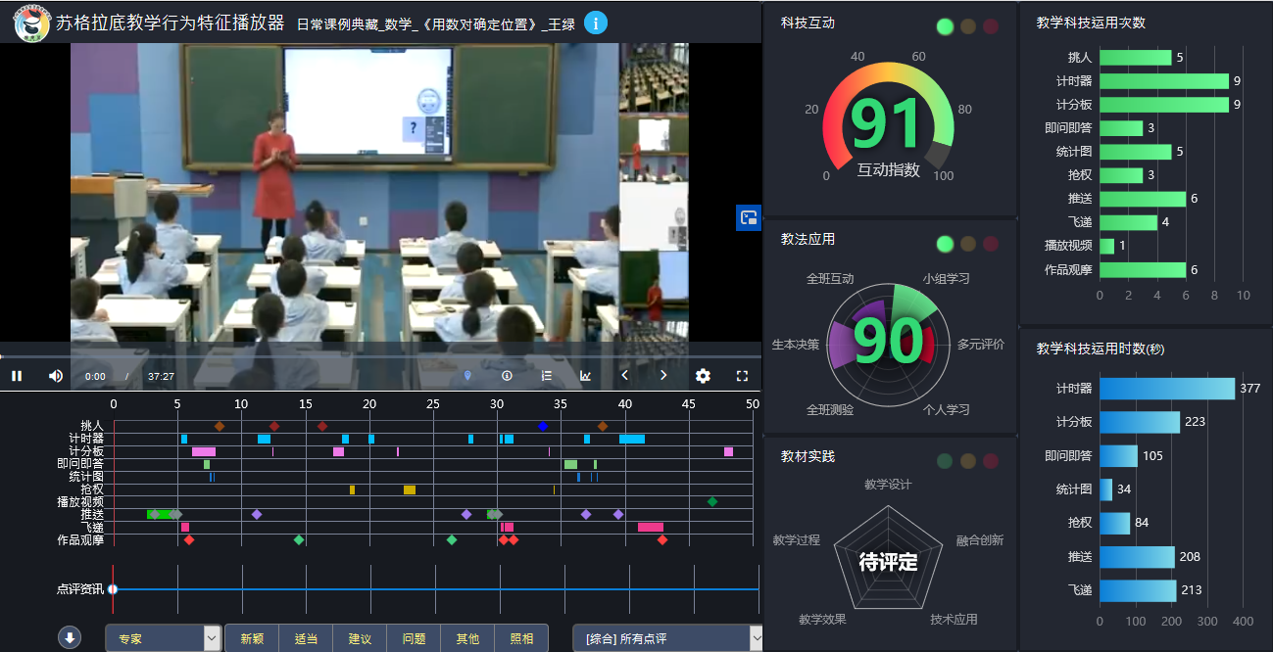Image resolution: width=1273 pixels, height=652 pixels.
Task: Click the 照相 button
Action: click(x=521, y=638)
